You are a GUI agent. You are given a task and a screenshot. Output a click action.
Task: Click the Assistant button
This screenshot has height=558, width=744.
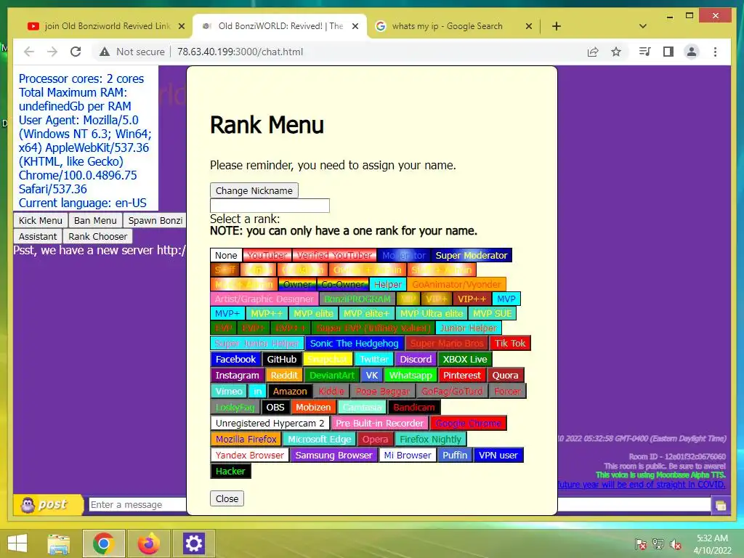[38, 236]
